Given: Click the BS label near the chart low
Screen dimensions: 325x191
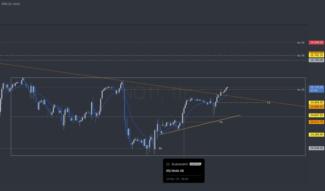Looking at the screenshot, I should coord(160,148).
